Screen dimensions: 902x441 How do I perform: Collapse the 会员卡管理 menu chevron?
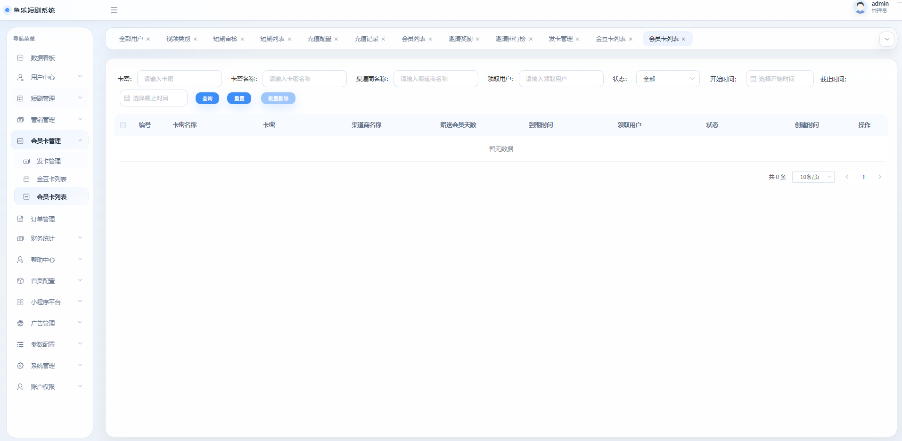(x=80, y=140)
